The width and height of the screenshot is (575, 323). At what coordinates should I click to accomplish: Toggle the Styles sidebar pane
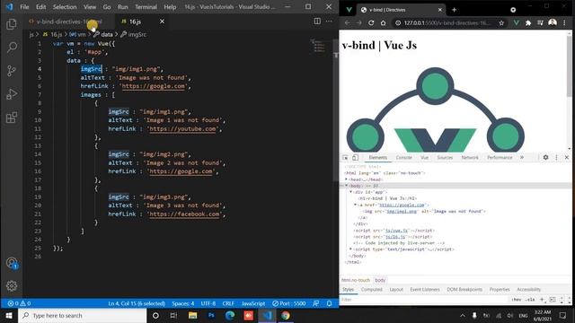(553, 300)
